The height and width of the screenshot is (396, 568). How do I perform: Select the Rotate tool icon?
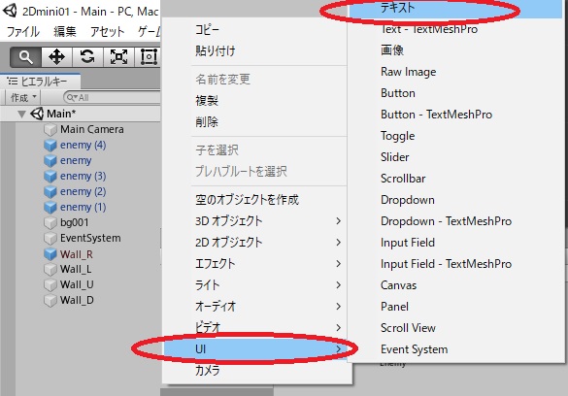[87, 57]
